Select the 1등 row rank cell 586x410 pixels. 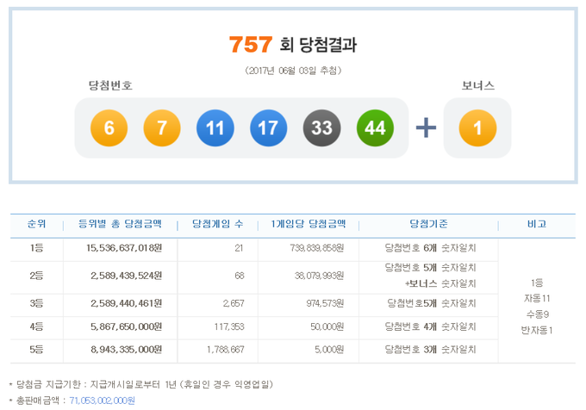(38, 247)
